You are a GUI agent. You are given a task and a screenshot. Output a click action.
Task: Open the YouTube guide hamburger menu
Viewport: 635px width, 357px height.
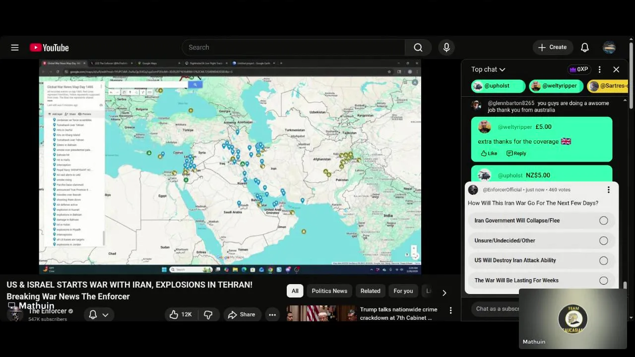[x=15, y=48]
